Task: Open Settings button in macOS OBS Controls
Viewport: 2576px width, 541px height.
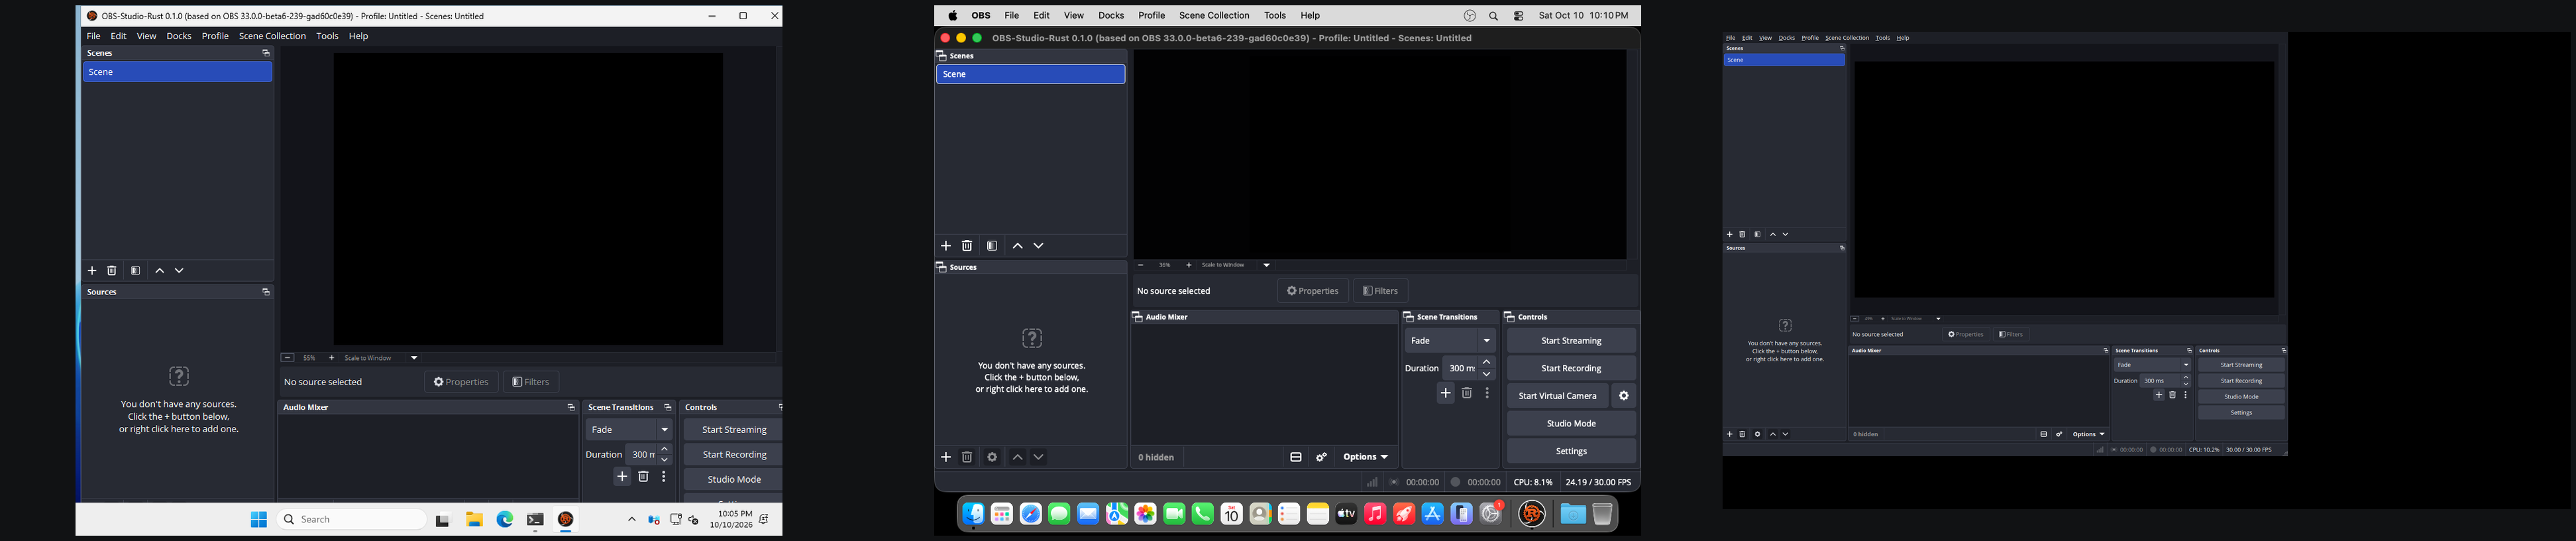Action: tap(1571, 451)
